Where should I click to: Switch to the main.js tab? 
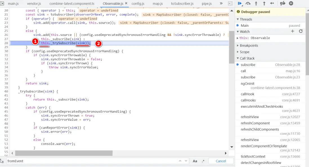(x=13, y=4)
